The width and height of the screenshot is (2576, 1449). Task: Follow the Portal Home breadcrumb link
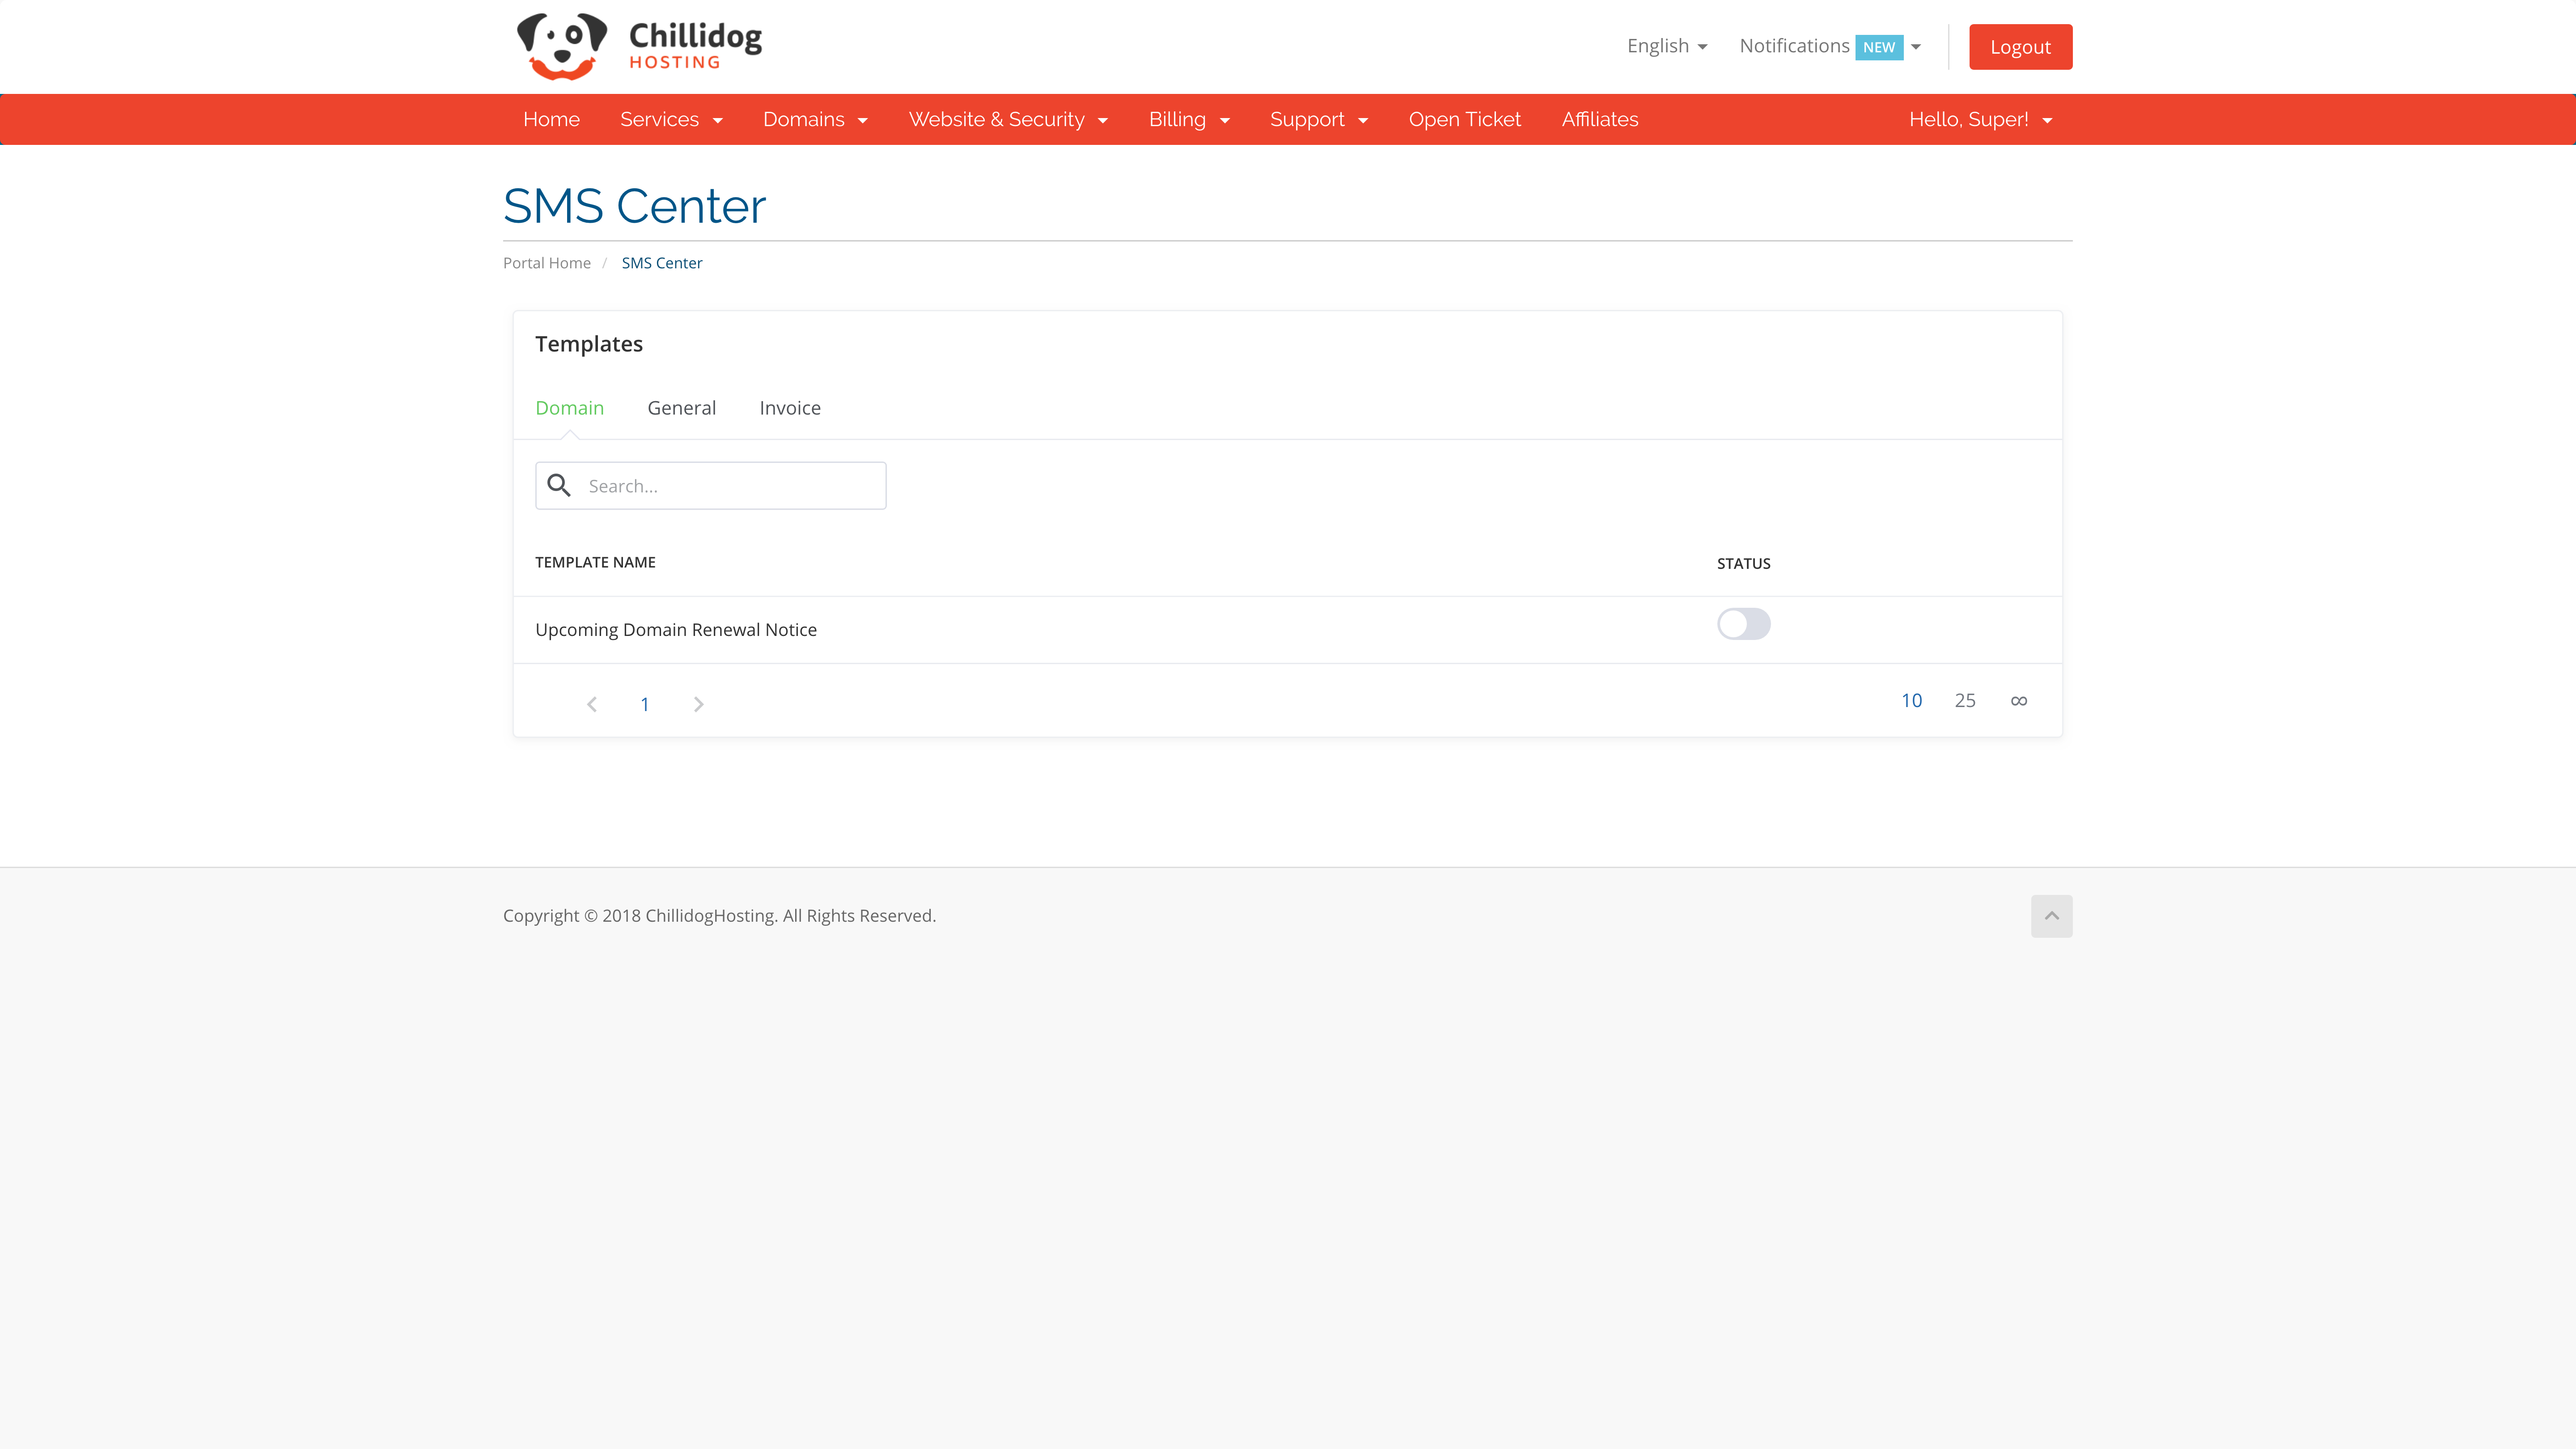[x=546, y=263]
